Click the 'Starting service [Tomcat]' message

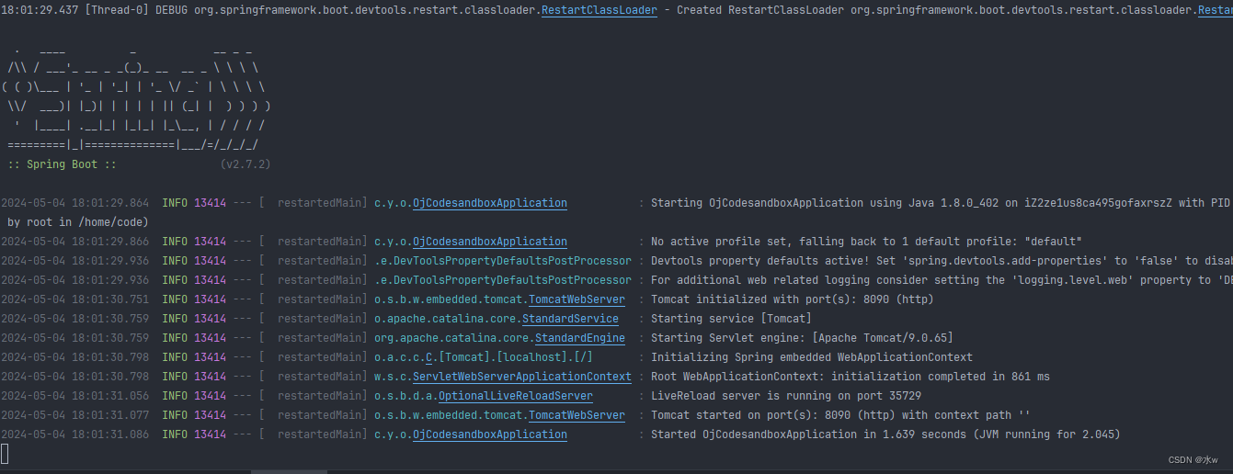click(731, 319)
